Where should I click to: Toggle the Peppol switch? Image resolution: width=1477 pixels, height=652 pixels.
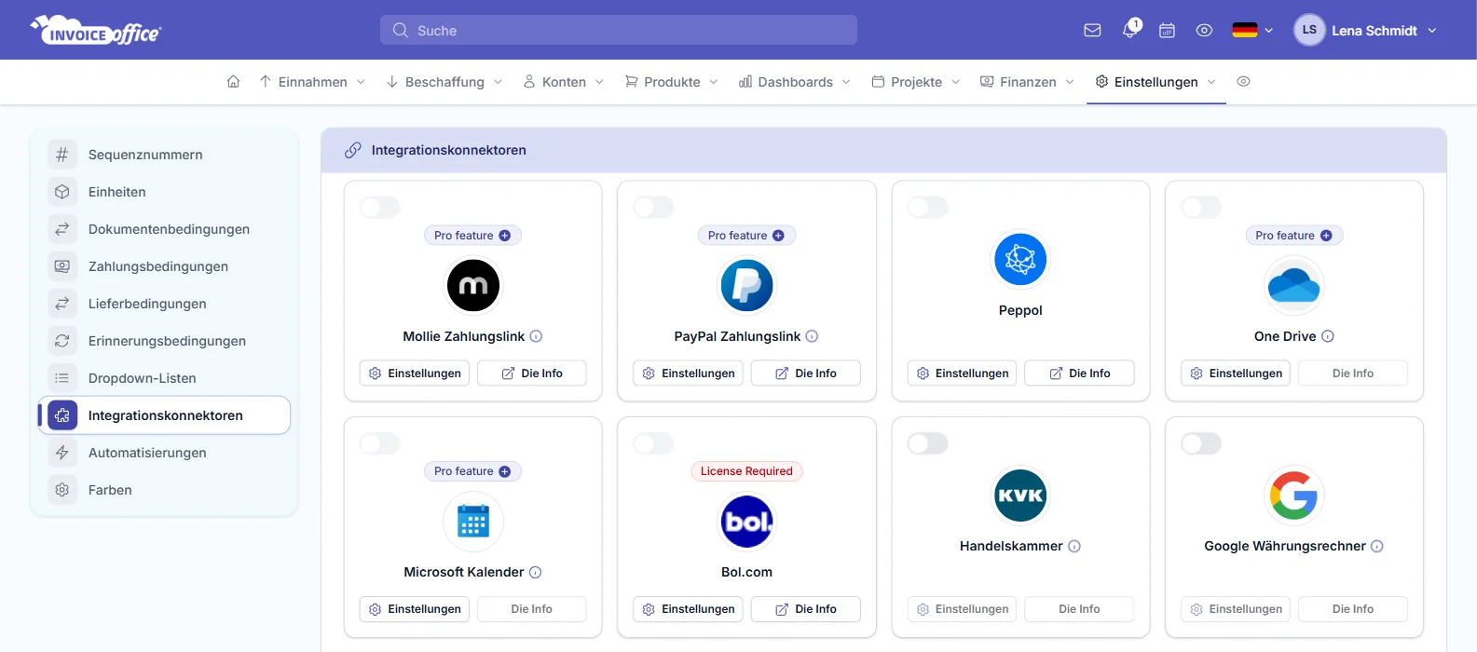coord(927,207)
